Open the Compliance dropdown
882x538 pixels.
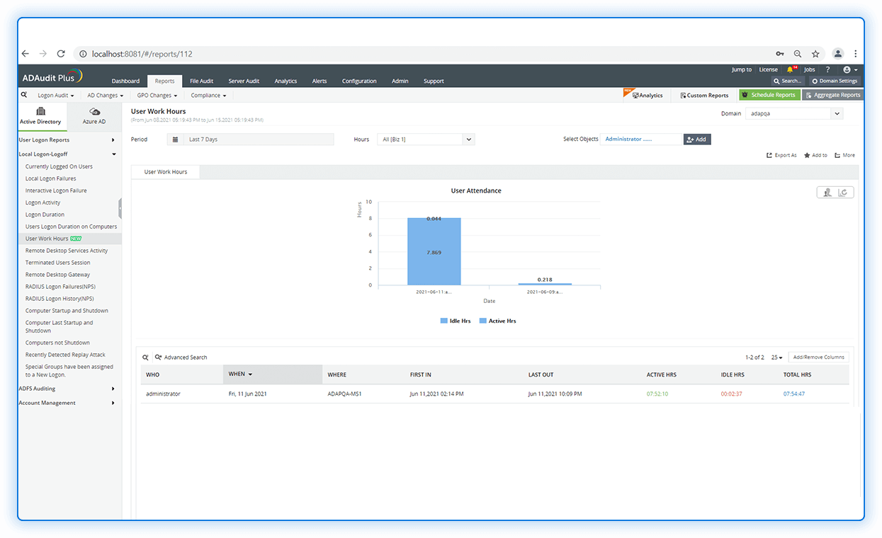(208, 95)
